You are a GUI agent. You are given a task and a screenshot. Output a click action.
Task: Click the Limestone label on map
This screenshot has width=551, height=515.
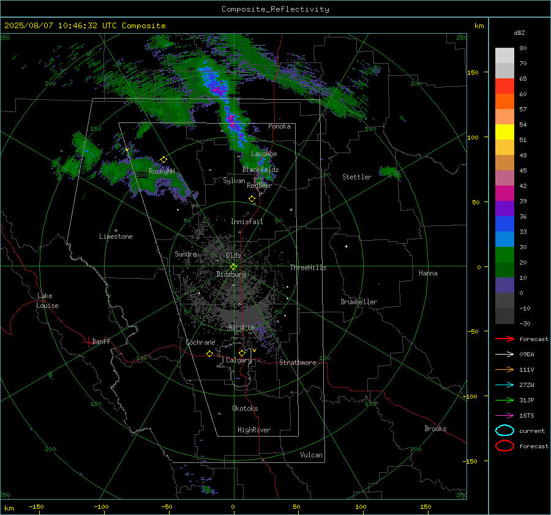[x=116, y=236]
